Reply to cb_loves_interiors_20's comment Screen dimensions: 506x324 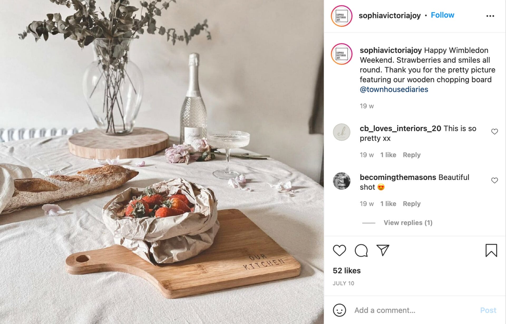coord(411,155)
